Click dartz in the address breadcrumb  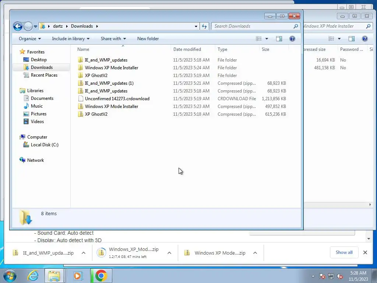tap(58, 26)
